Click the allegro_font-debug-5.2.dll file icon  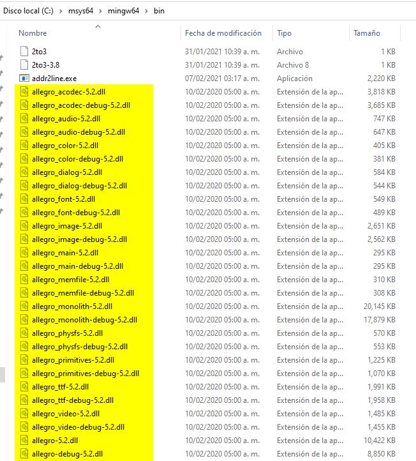(24, 213)
